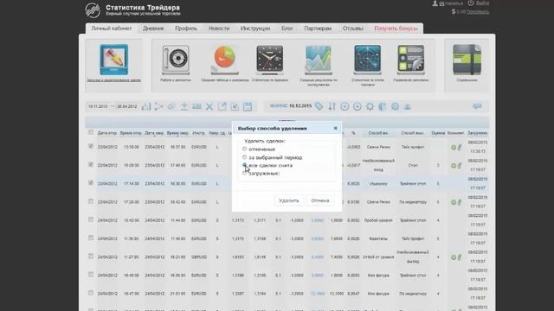The image size is (554, 311).
Task: Sort by Оценка column header
Action: [x=438, y=133]
